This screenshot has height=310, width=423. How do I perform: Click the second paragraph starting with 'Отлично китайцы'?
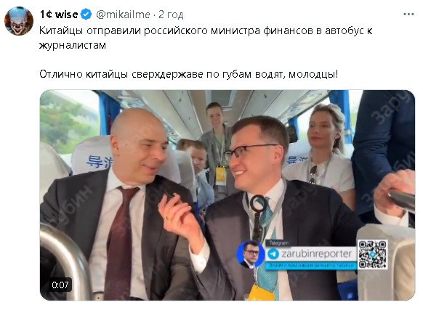click(188, 74)
